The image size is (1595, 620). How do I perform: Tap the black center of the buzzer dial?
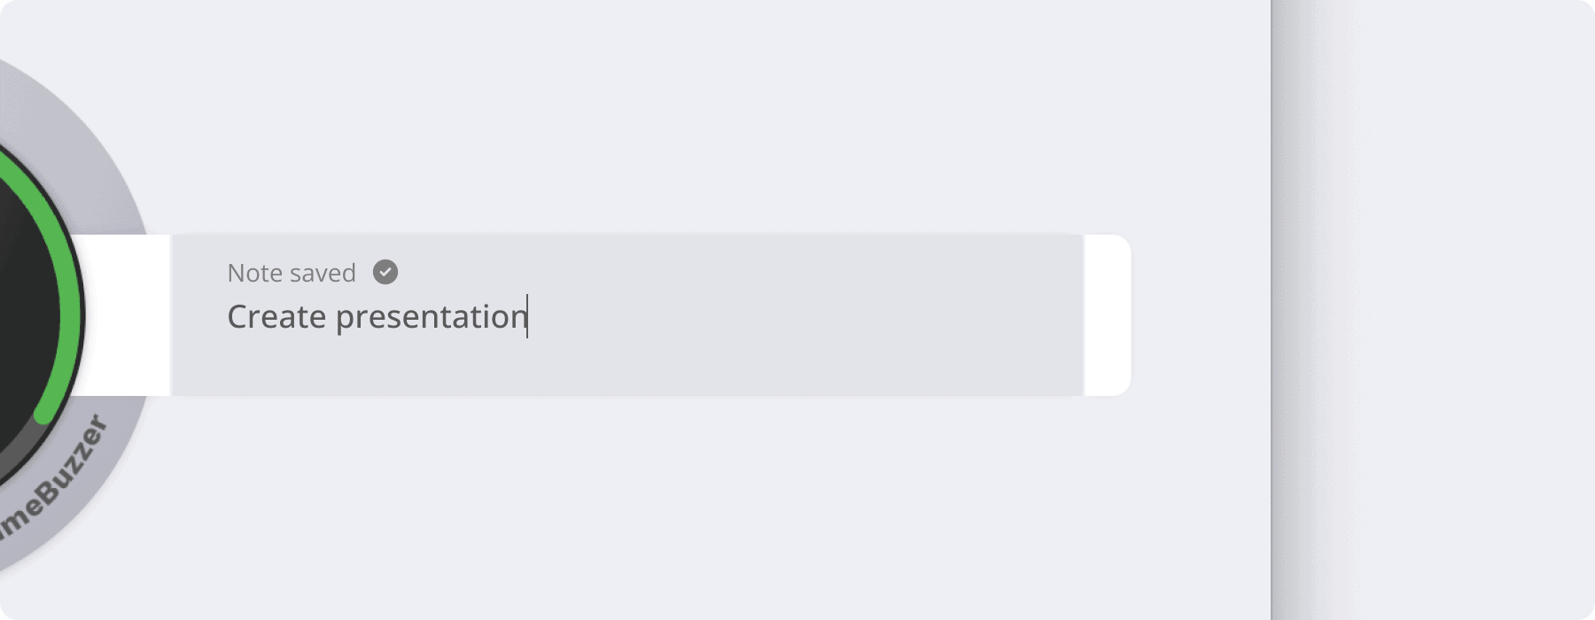(22, 314)
